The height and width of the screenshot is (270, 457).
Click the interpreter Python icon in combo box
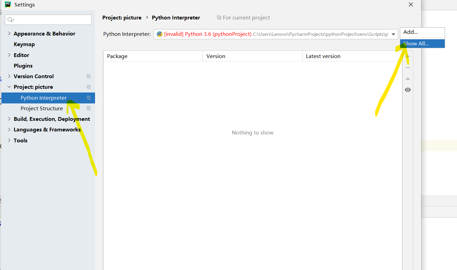click(159, 34)
